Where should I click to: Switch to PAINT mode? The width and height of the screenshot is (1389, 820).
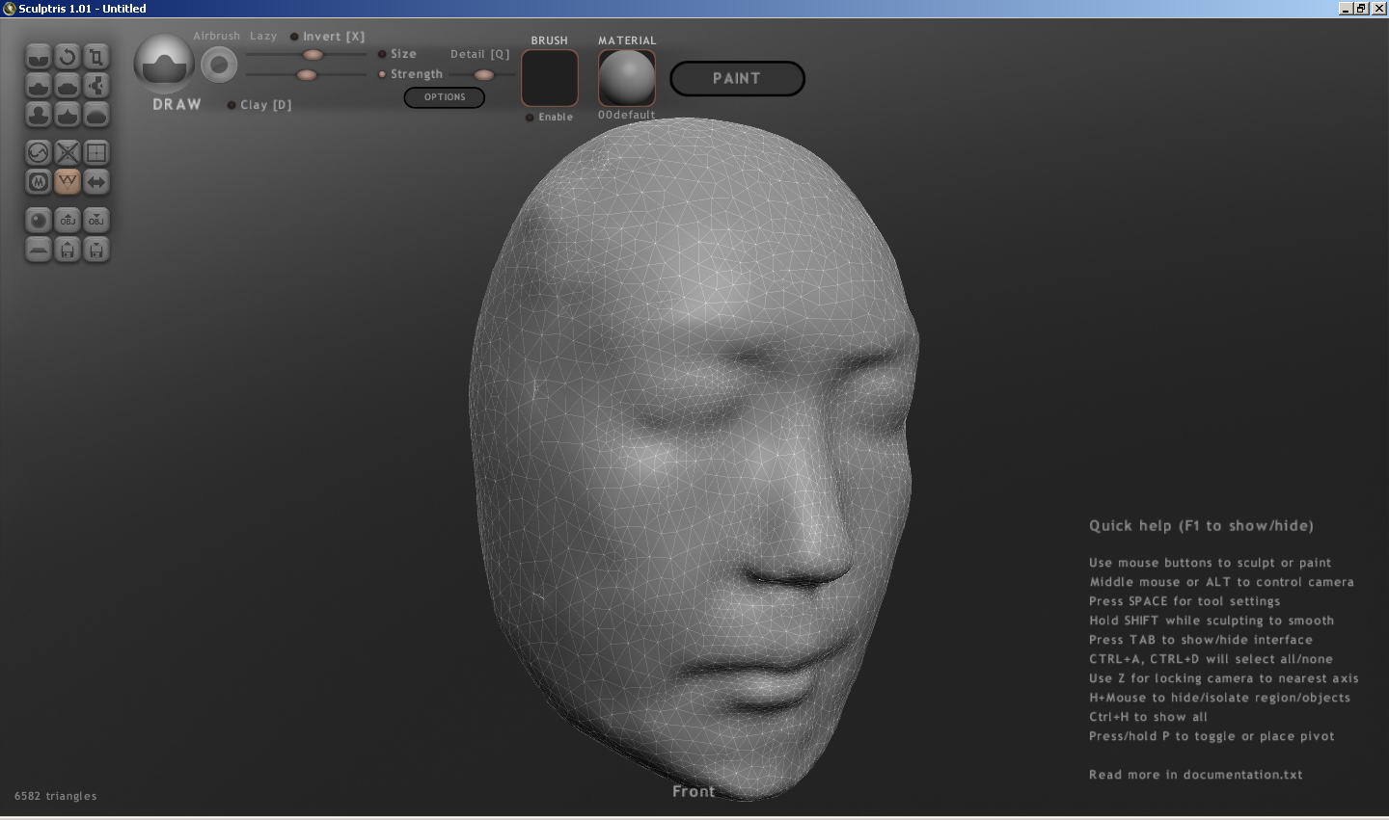[737, 79]
